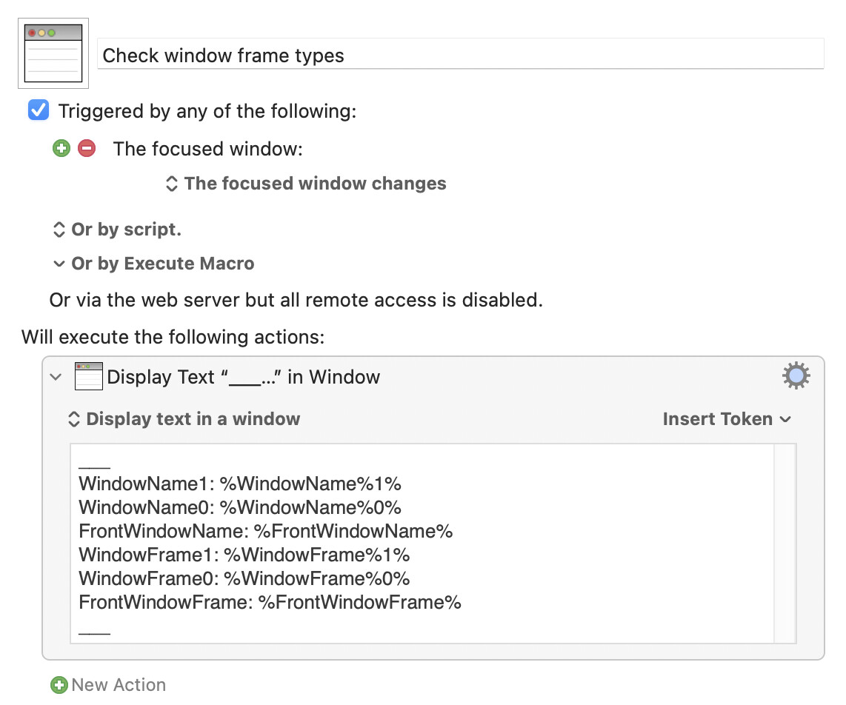Click the macro window icon thumbnail

53,53
